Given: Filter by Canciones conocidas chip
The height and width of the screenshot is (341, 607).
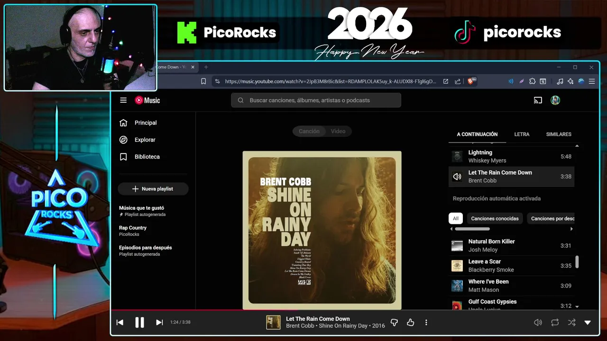Looking at the screenshot, I should tap(495, 218).
